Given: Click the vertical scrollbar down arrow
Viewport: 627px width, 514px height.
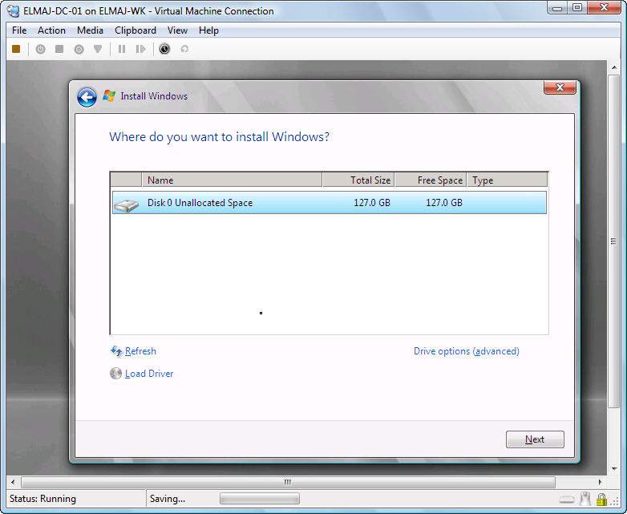Looking at the screenshot, I should 614,468.
